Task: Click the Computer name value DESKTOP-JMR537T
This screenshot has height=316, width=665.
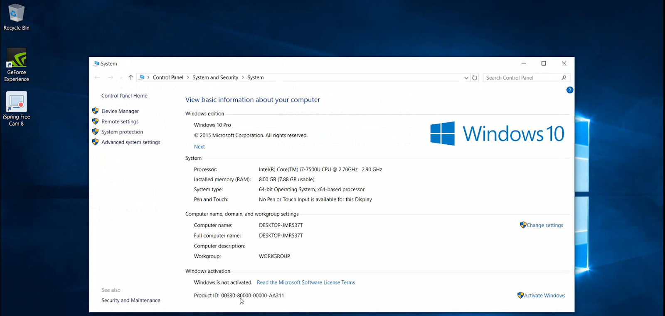Action: click(281, 225)
